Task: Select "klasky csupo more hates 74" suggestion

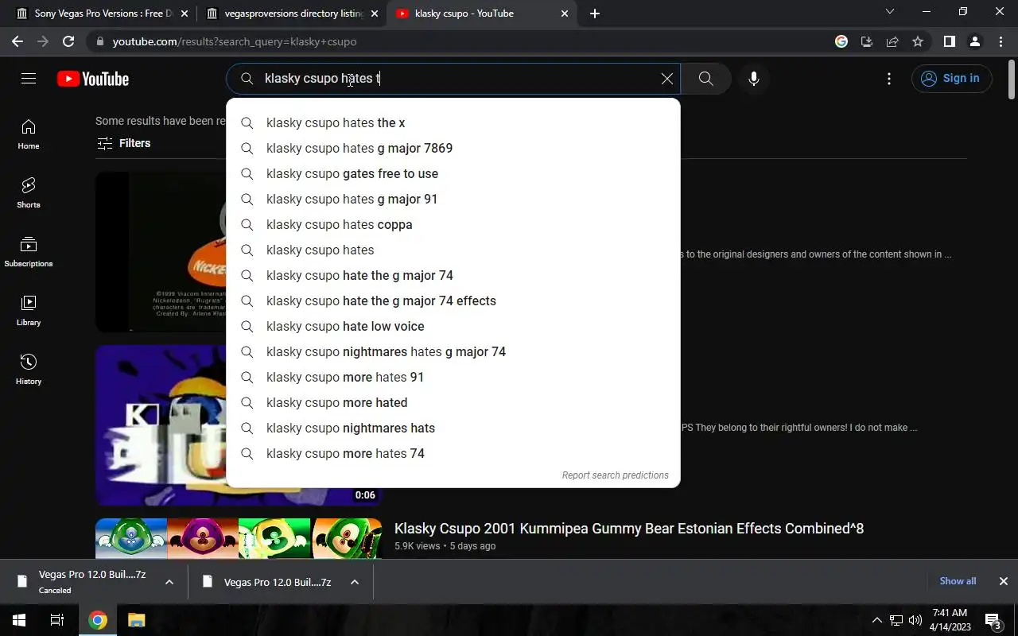Action: 453,453
